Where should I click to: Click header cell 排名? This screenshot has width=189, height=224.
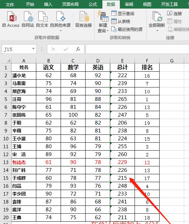pyautogui.click(x=147, y=67)
